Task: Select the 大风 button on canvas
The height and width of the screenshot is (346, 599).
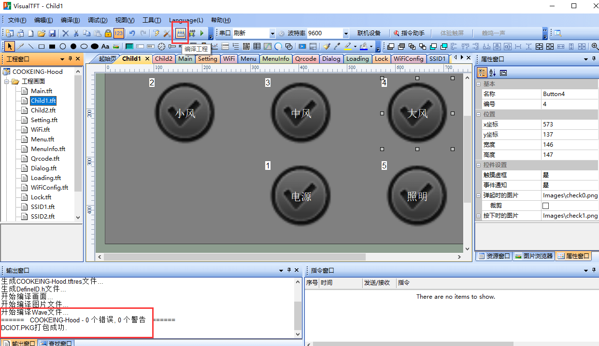Action: (417, 113)
